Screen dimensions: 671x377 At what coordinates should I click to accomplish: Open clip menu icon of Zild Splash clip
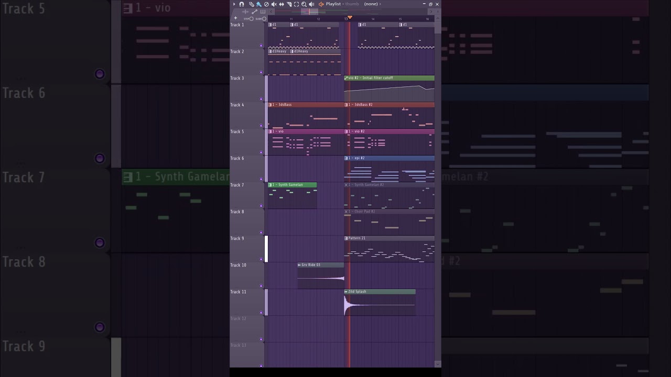(347, 292)
